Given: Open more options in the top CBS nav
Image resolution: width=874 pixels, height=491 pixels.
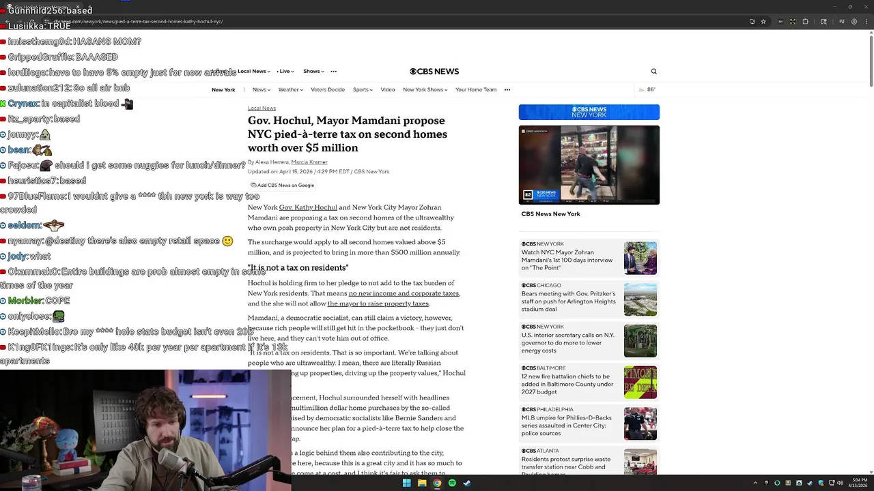Looking at the screenshot, I should pyautogui.click(x=333, y=71).
